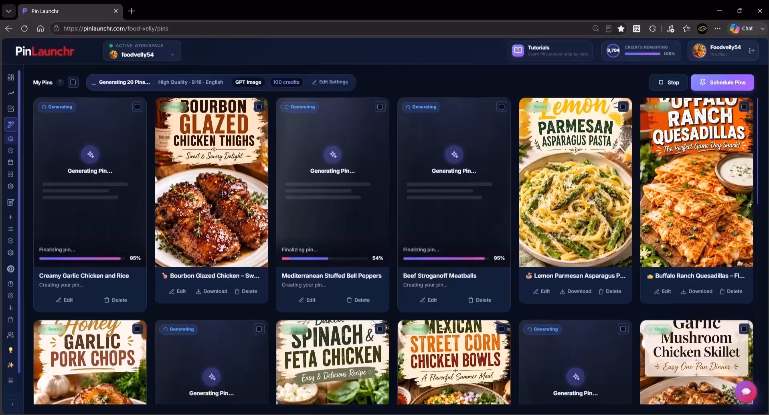
Task: Click the bar chart sidebar icon
Action: tap(11, 308)
